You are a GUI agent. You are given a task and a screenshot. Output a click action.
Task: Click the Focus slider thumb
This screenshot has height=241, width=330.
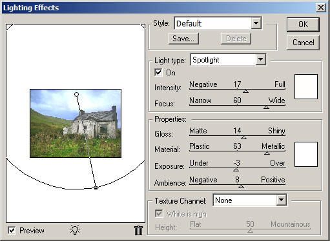tap(266, 107)
